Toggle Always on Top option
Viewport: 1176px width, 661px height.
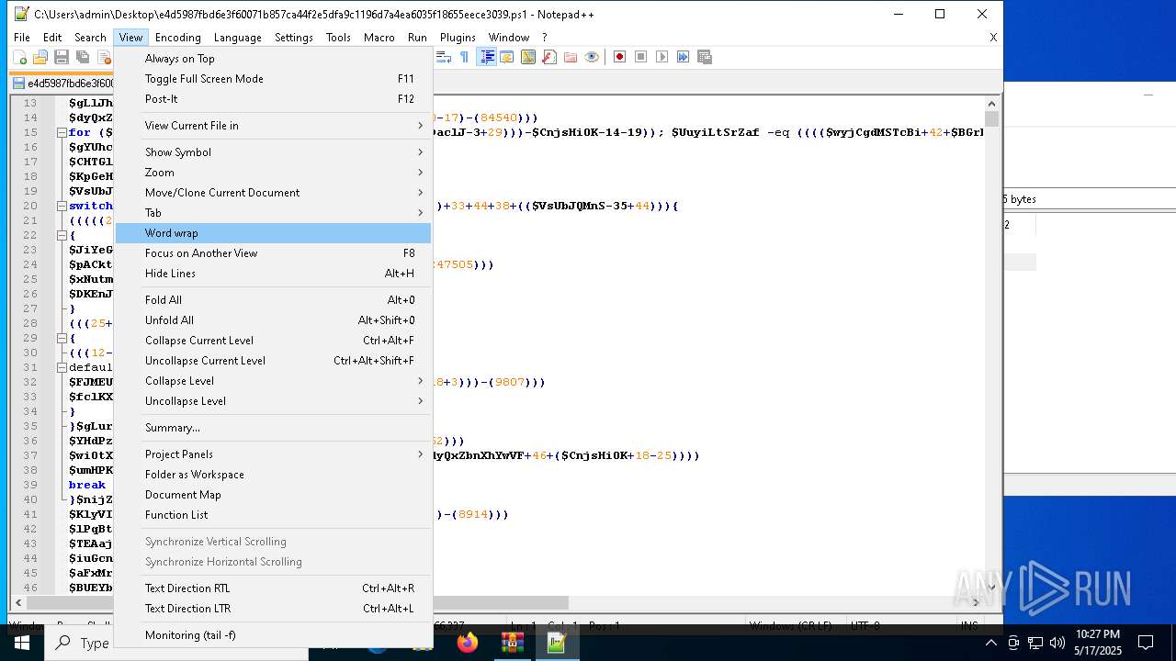pyautogui.click(x=273, y=59)
